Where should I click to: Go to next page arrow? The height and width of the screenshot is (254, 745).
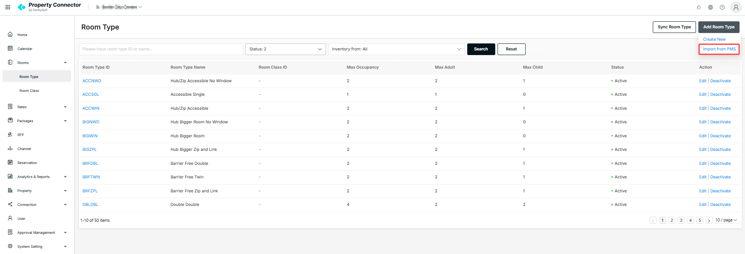[709, 220]
